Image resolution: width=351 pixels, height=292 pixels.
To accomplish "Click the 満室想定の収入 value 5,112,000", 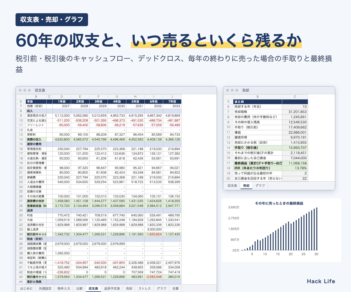I will (x=62, y=116).
